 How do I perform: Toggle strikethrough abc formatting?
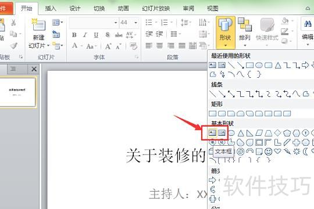click(x=119, y=35)
